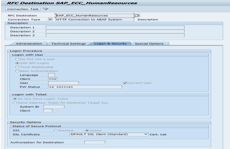Switch to the Technical Settings tab
Viewport: 230px width, 149px height.
click(68, 44)
